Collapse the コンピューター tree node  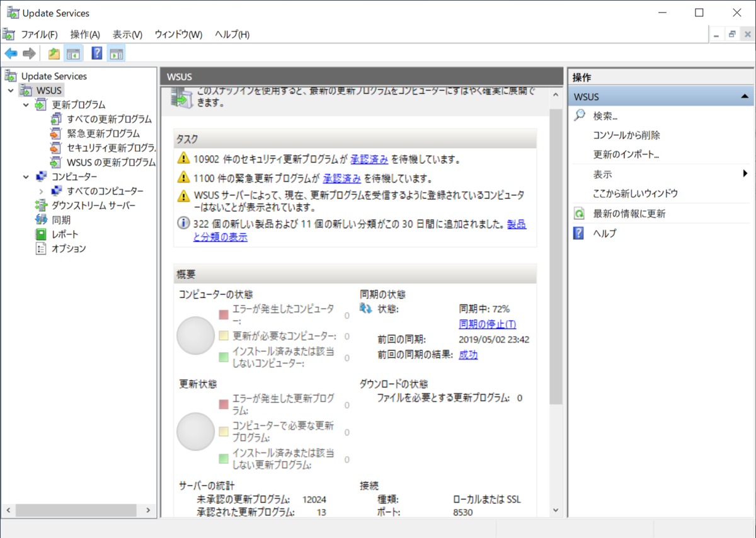pos(26,177)
